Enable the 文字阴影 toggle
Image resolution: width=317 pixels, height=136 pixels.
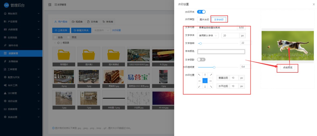click(201, 60)
